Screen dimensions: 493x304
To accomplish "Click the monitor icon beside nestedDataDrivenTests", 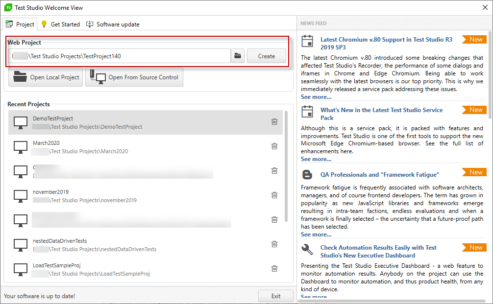I will click(x=21, y=245).
